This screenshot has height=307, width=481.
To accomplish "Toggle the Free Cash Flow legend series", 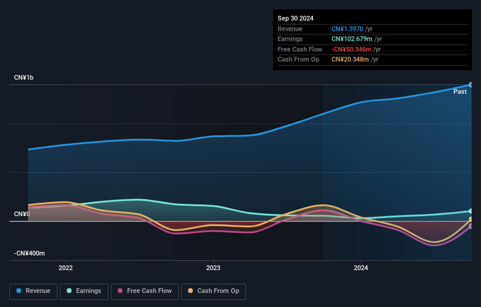I will point(145,291).
